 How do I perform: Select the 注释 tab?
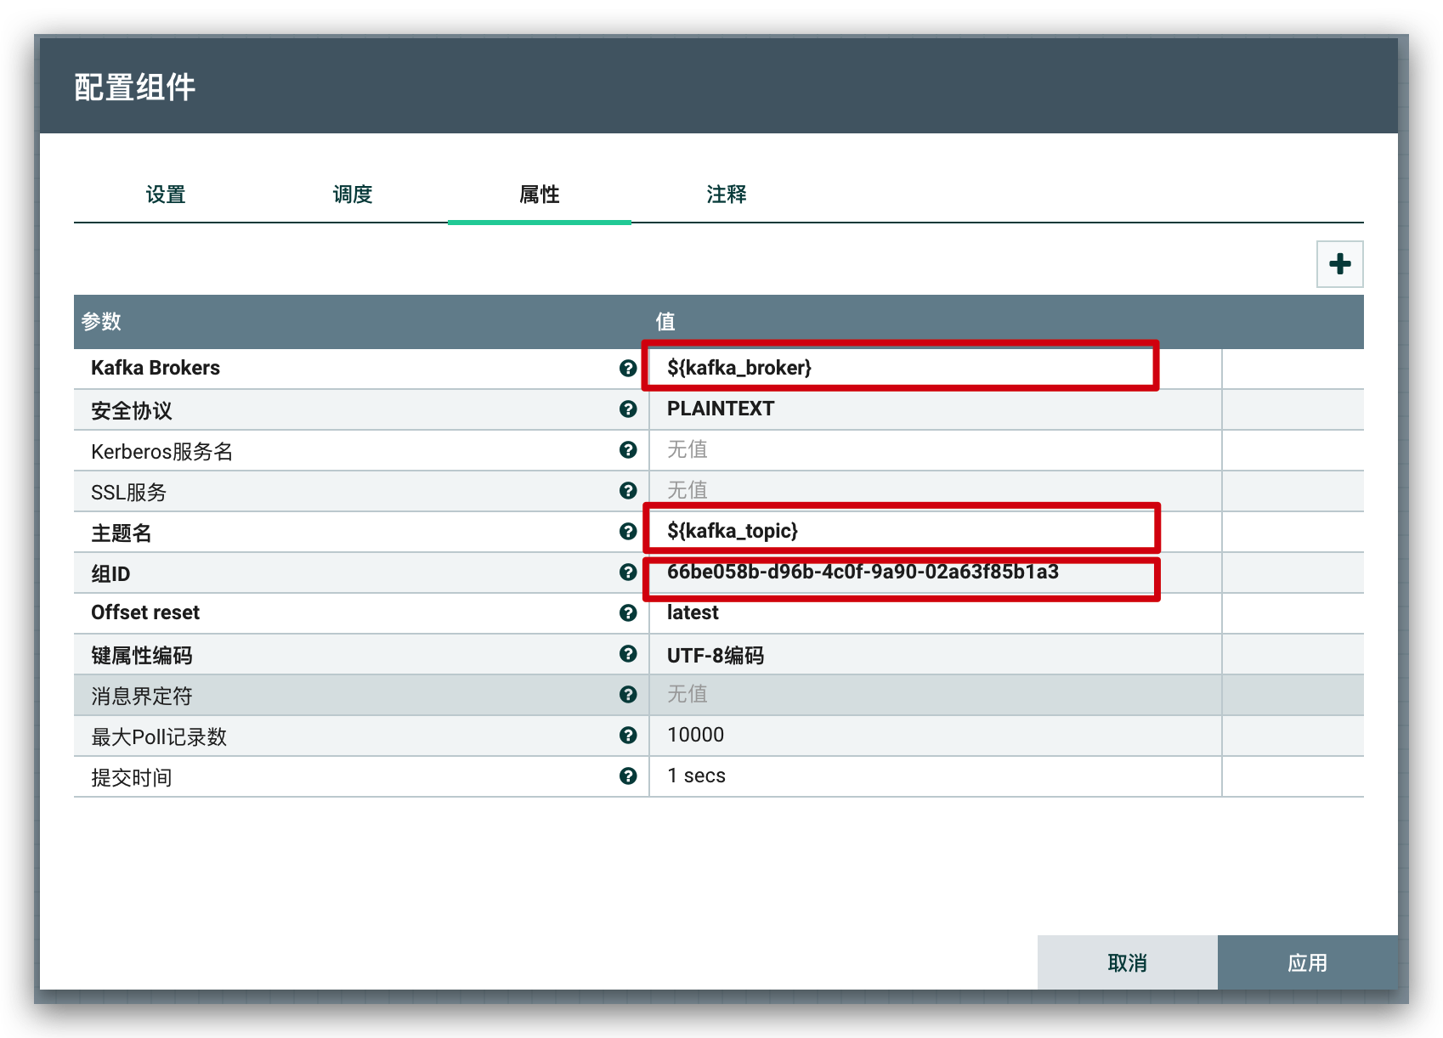(x=727, y=195)
